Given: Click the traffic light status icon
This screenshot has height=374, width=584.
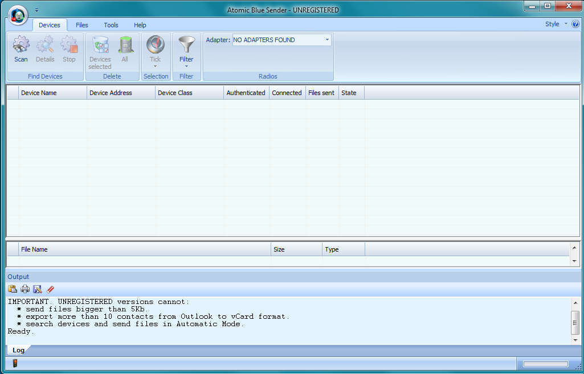Looking at the screenshot, I should 15,363.
